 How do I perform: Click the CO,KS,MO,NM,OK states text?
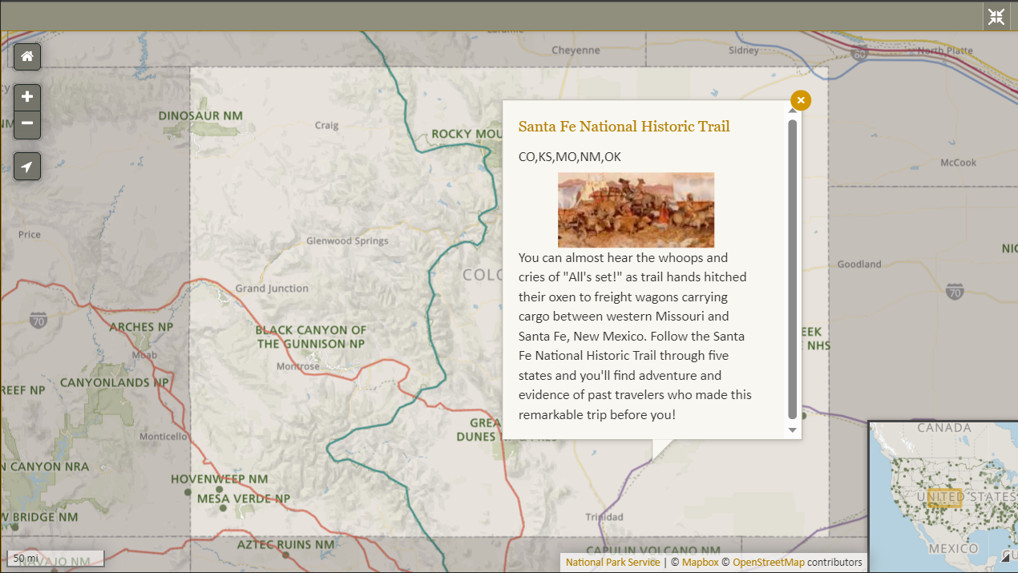point(570,157)
